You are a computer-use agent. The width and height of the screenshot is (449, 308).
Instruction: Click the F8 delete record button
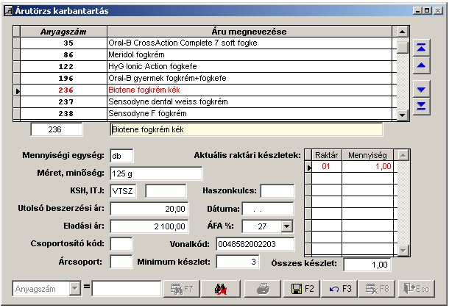pos(378,289)
